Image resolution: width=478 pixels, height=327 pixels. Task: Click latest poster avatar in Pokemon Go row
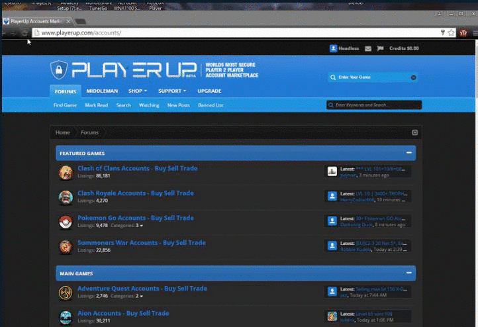tap(332, 220)
